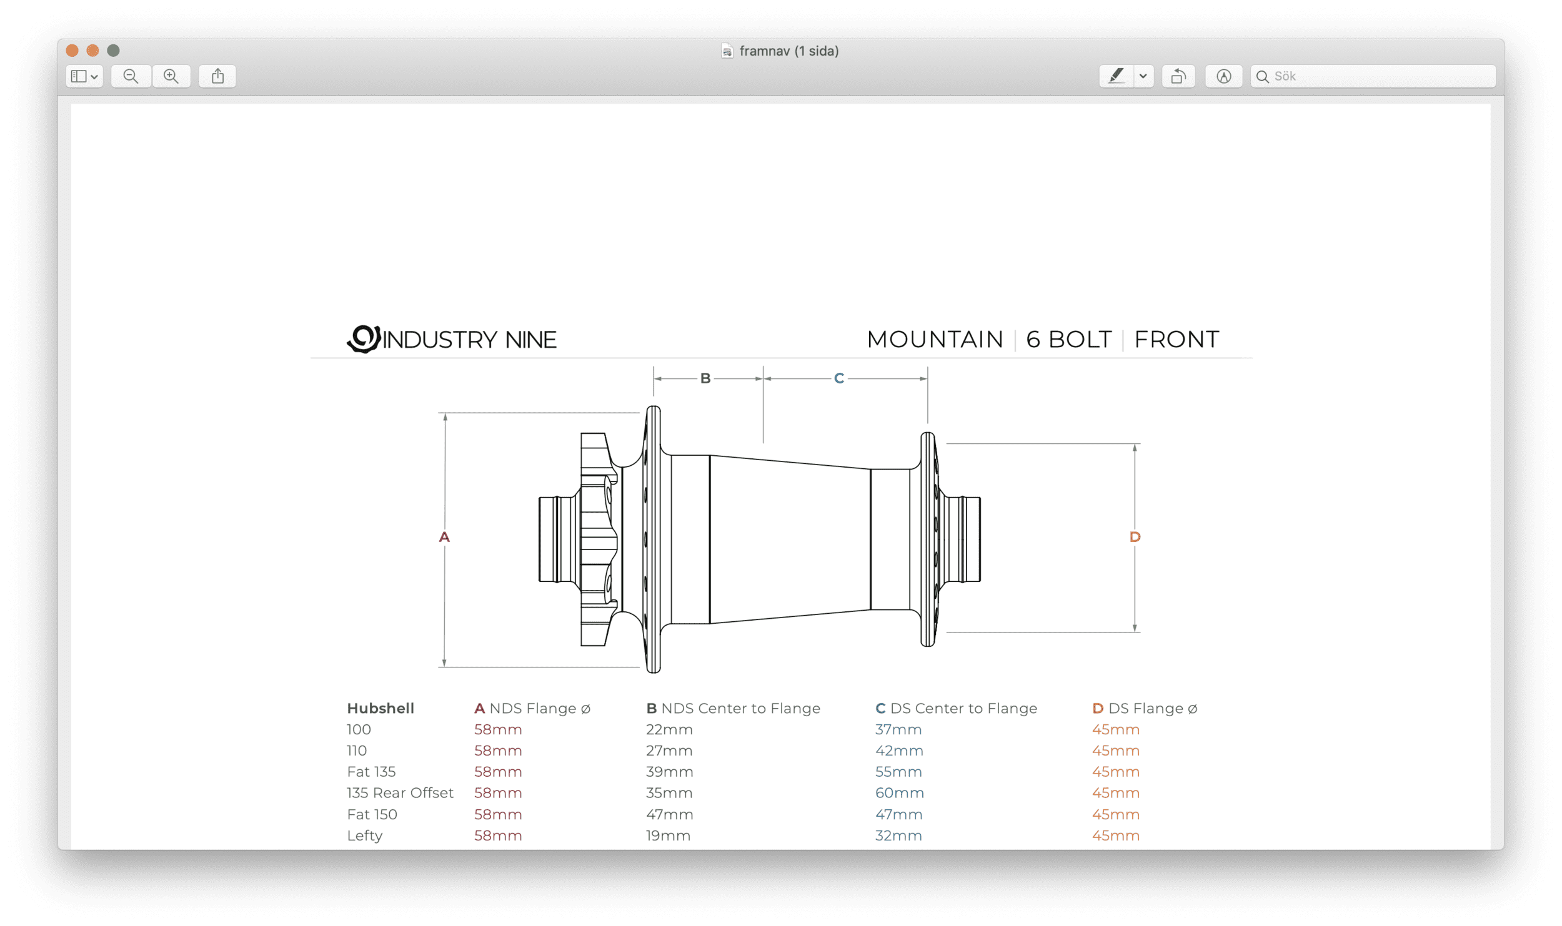Click the magnifier icon in search field
Viewport: 1562px width, 926px height.
(x=1262, y=77)
